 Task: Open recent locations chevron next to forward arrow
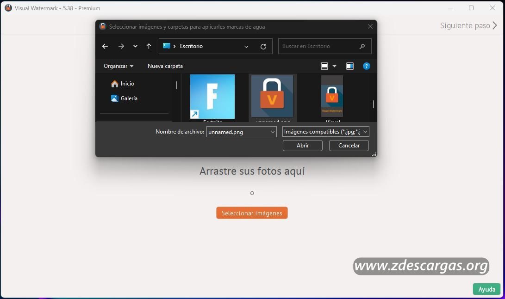[x=135, y=46]
